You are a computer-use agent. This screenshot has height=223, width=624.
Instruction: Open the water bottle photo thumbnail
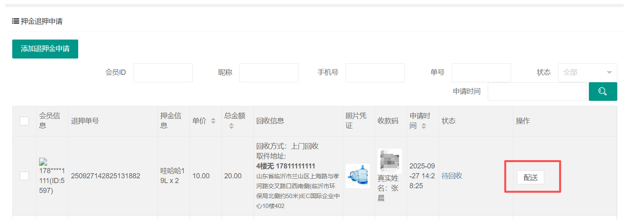[358, 176]
